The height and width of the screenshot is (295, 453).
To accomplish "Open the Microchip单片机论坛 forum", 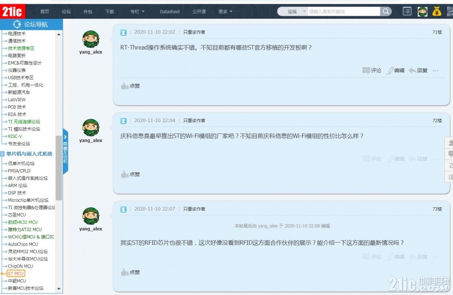I will point(28,200).
